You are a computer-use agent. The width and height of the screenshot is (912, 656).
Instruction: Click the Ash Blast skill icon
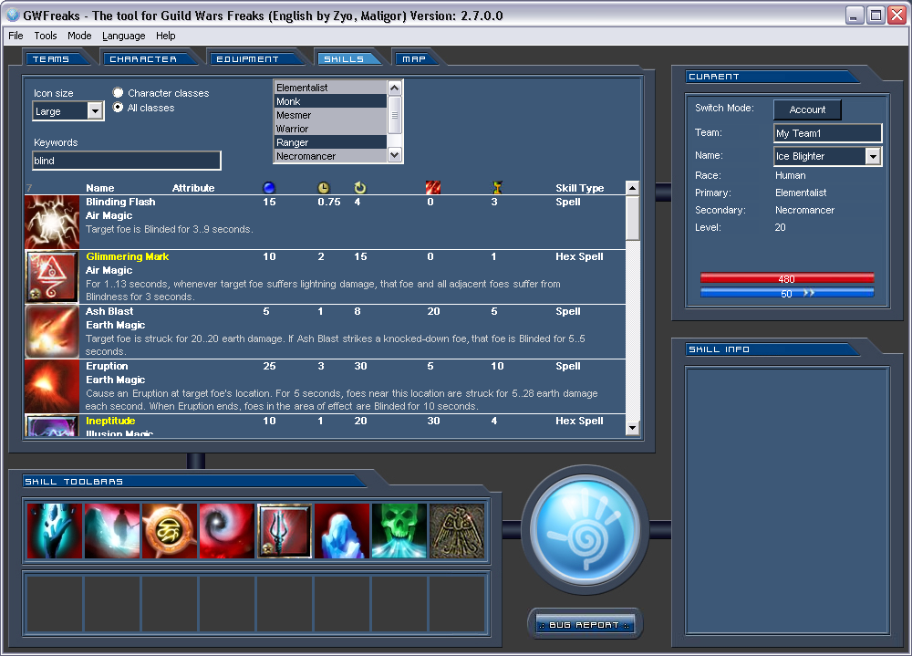(52, 332)
